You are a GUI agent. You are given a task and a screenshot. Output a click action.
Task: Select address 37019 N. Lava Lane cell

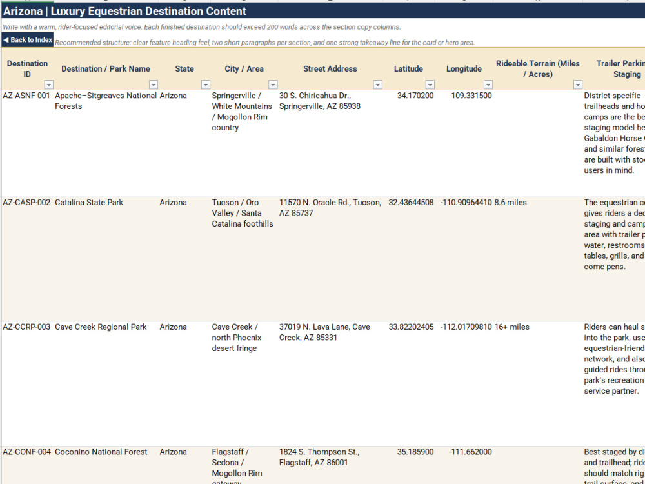tap(330, 383)
